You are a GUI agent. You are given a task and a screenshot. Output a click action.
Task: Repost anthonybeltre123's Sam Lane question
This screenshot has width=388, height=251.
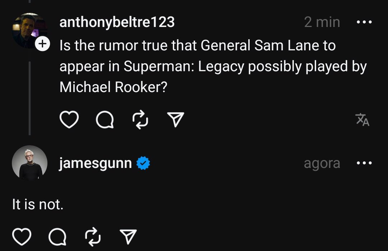(140, 120)
